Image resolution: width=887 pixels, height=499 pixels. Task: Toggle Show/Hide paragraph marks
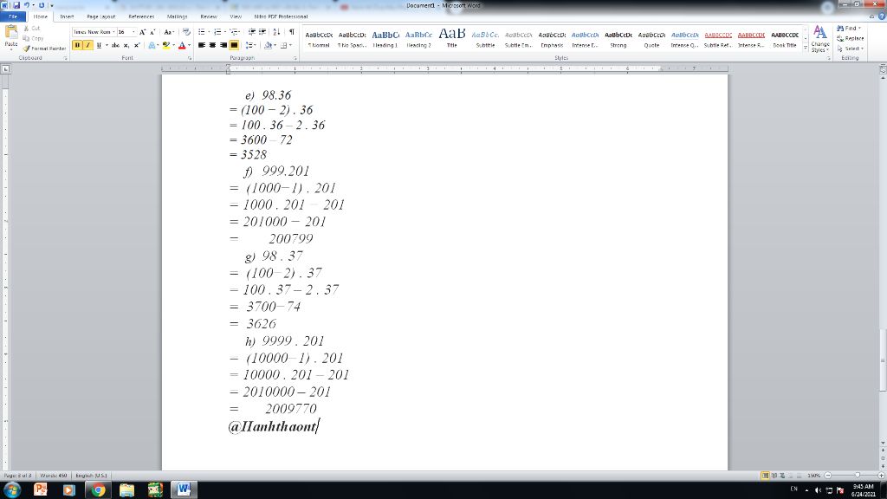coord(292,32)
